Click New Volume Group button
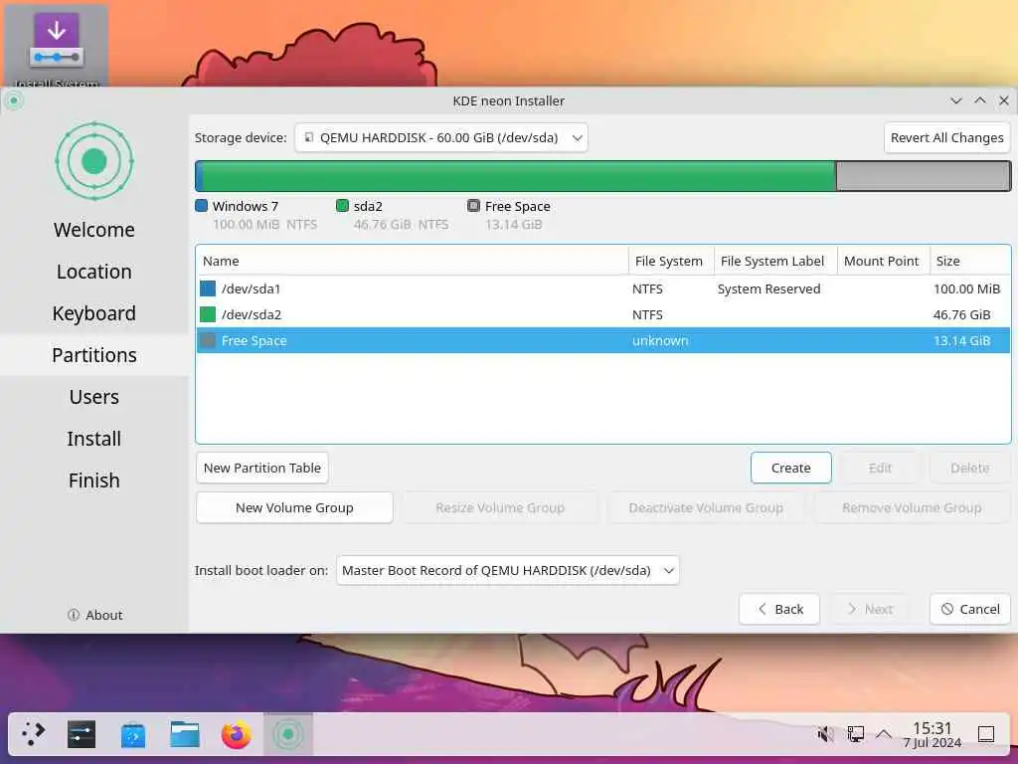 pos(294,507)
